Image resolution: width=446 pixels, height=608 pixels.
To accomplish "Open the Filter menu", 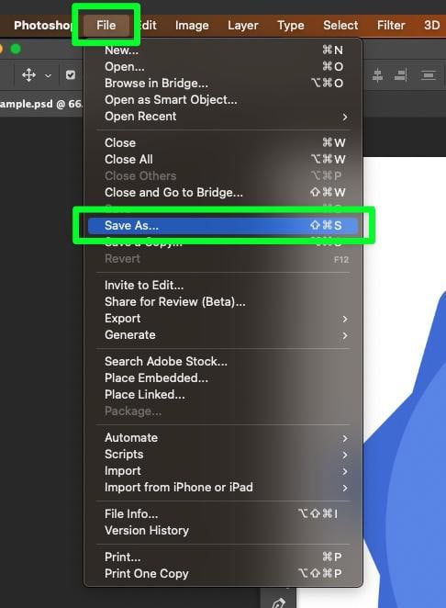I will coord(391,25).
